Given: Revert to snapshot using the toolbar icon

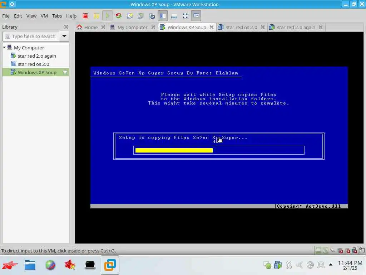Looking at the screenshot, I should point(141,16).
